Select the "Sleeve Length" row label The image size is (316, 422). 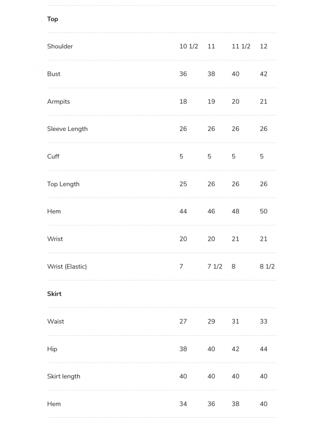(67, 129)
